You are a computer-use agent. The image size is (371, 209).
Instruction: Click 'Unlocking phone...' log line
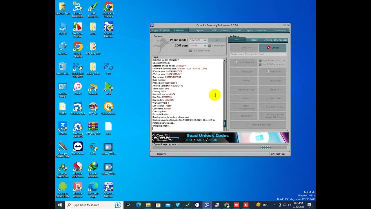tap(161, 126)
